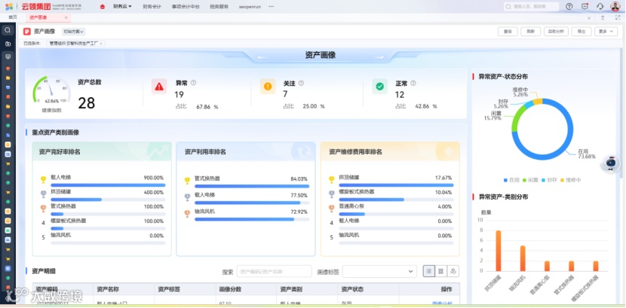Image resolution: width=626 pixels, height=308 pixels.
Task: Click the red warning triangle 异常 icon
Action: pos(159,87)
